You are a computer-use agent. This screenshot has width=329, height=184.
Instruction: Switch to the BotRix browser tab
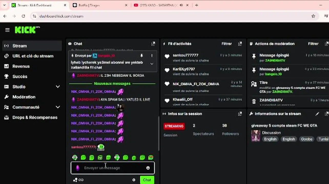click(100, 5)
